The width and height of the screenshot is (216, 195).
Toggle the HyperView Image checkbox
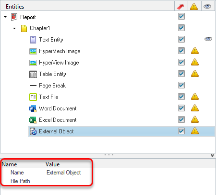coord(181,62)
